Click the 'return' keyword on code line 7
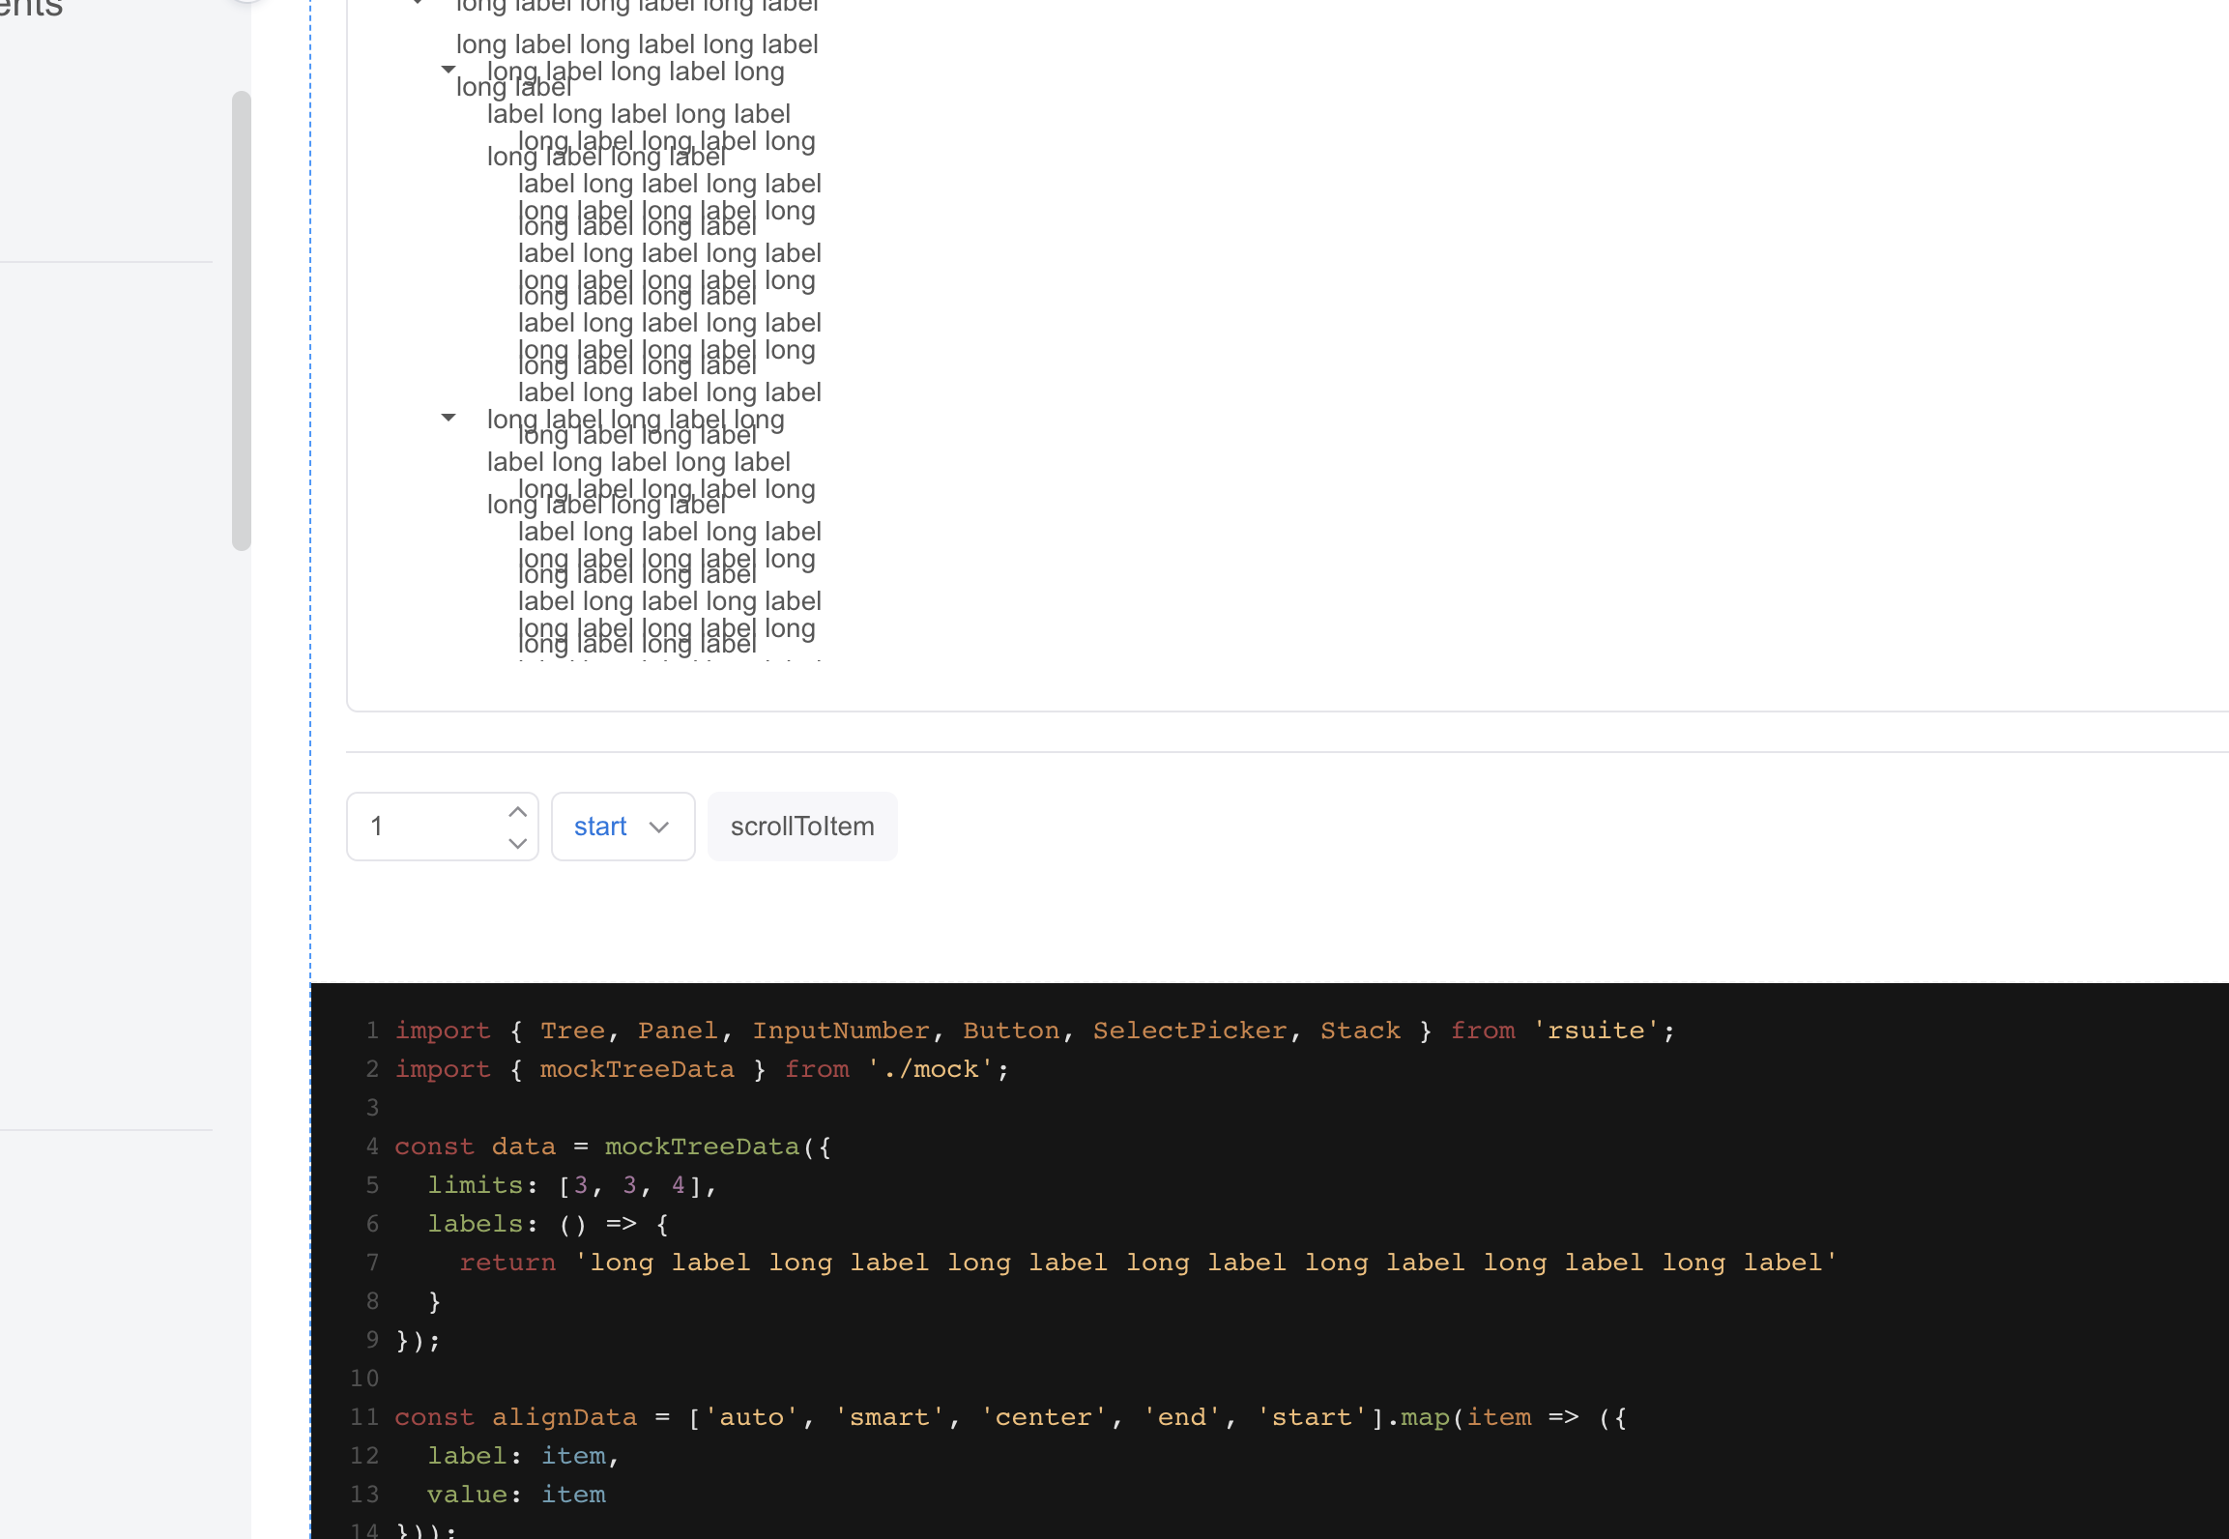 507,1263
